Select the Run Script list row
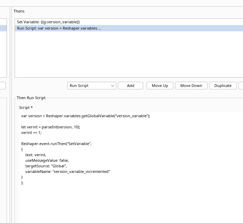243x223 pixels. (x=129, y=28)
